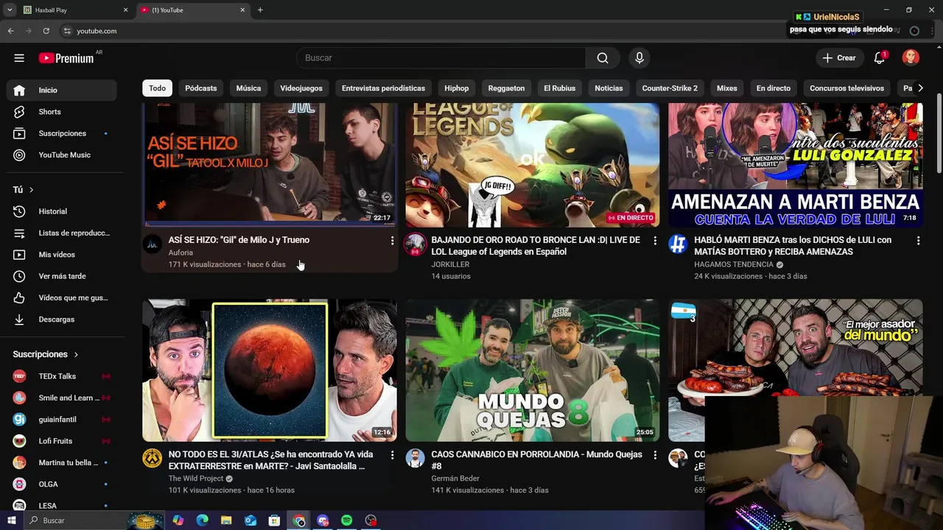This screenshot has height=530, width=943.
Task: Open the browser tab search dropdown
Action: (x=10, y=10)
